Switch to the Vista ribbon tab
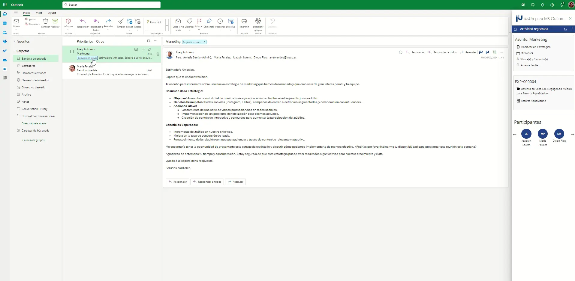Image resolution: width=575 pixels, height=281 pixels. pos(39,13)
